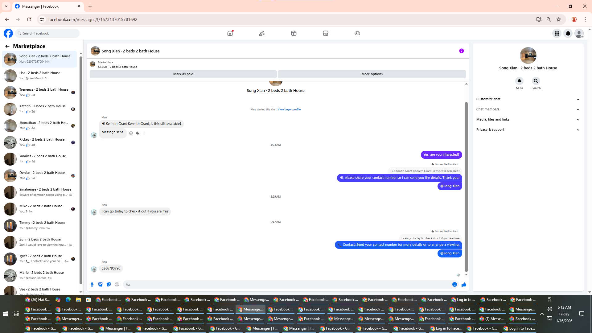The height and width of the screenshot is (333, 592).
Task: Click the voice clip microphone icon
Action: tap(92, 284)
